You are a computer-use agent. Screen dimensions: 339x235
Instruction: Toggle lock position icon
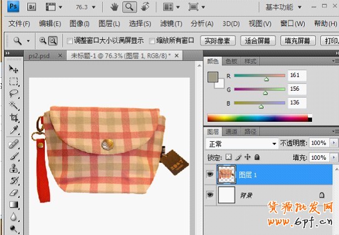pos(248,157)
